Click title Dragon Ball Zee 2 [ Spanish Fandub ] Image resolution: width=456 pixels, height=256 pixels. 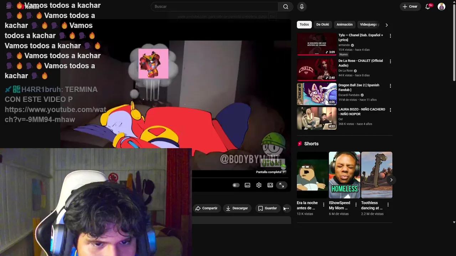(x=359, y=87)
